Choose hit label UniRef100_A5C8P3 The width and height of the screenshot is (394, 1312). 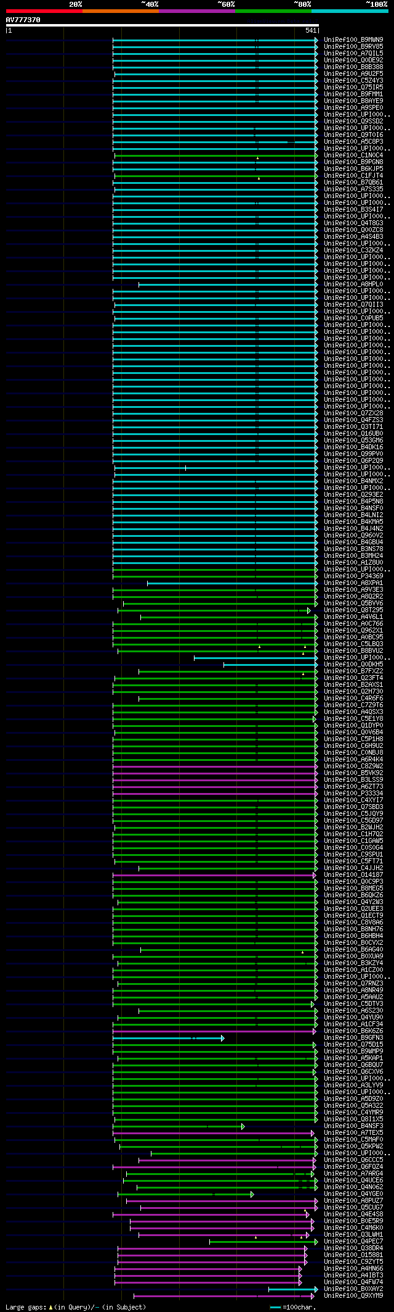tap(353, 142)
